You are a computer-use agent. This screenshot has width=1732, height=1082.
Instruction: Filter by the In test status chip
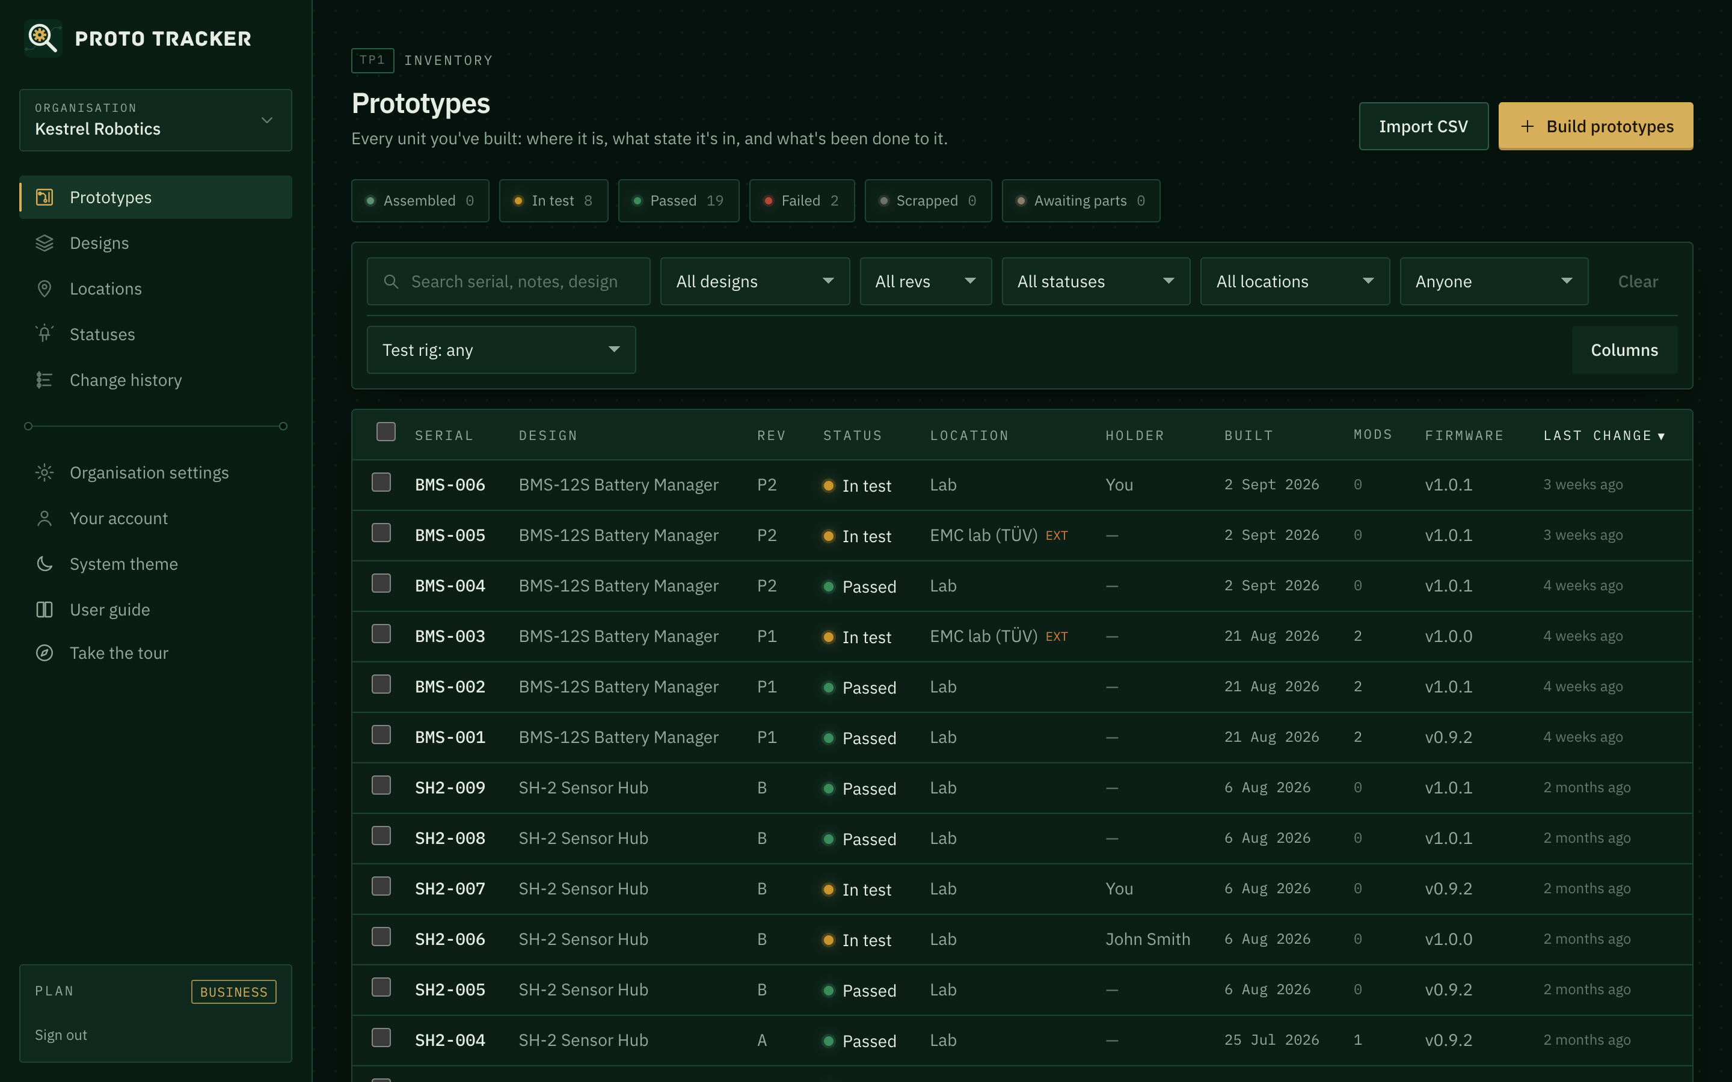point(553,201)
